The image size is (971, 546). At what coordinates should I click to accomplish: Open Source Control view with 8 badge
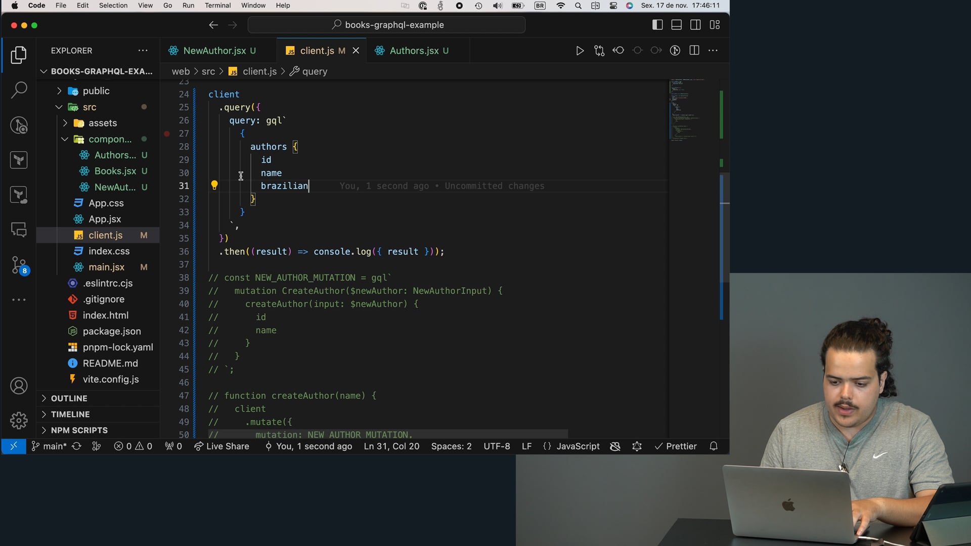point(19,265)
